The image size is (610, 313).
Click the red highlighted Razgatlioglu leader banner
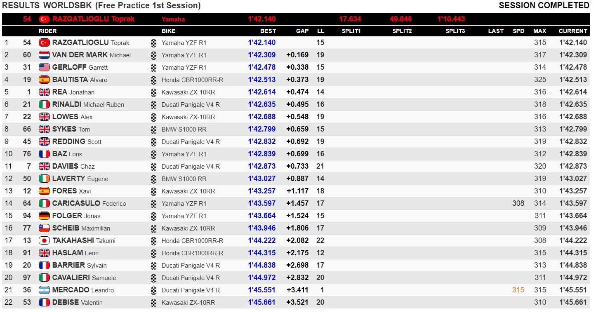(x=296, y=19)
